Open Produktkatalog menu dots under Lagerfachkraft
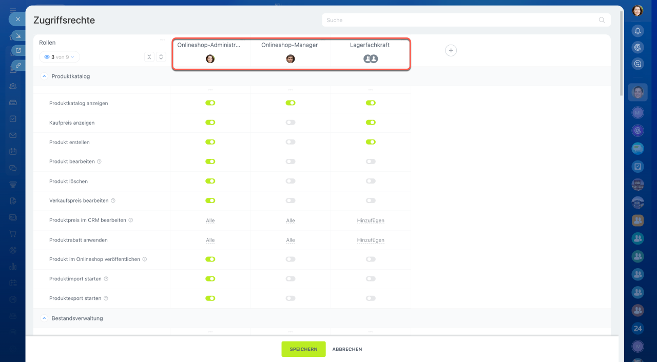657x362 pixels. [371, 90]
